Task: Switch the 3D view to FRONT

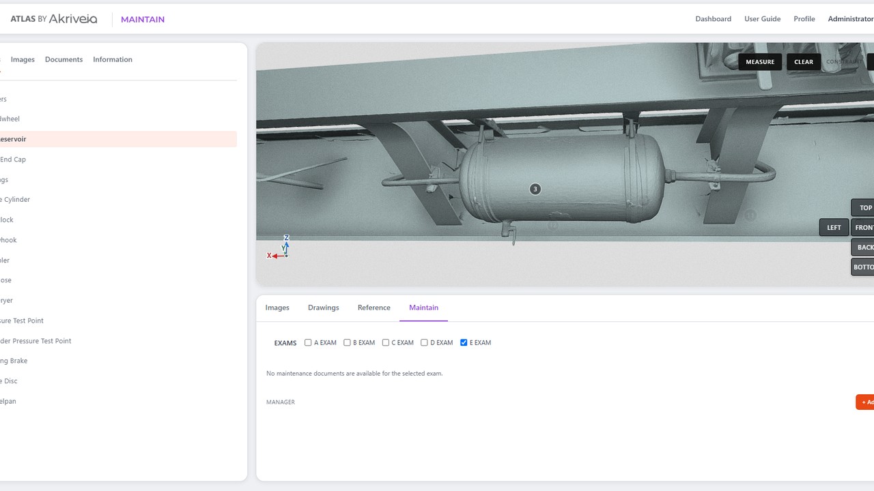Action: click(x=863, y=228)
